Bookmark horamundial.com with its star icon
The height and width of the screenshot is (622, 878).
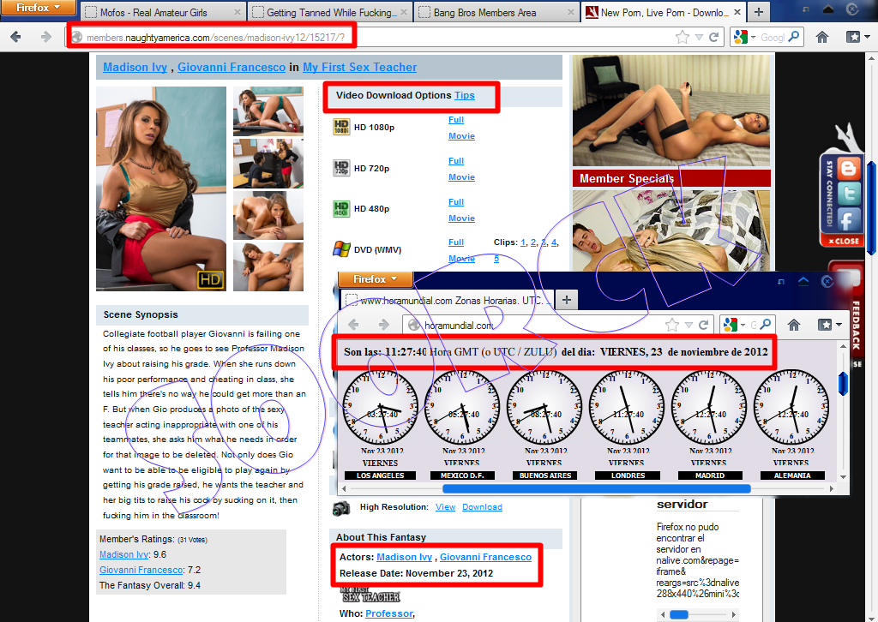(672, 325)
